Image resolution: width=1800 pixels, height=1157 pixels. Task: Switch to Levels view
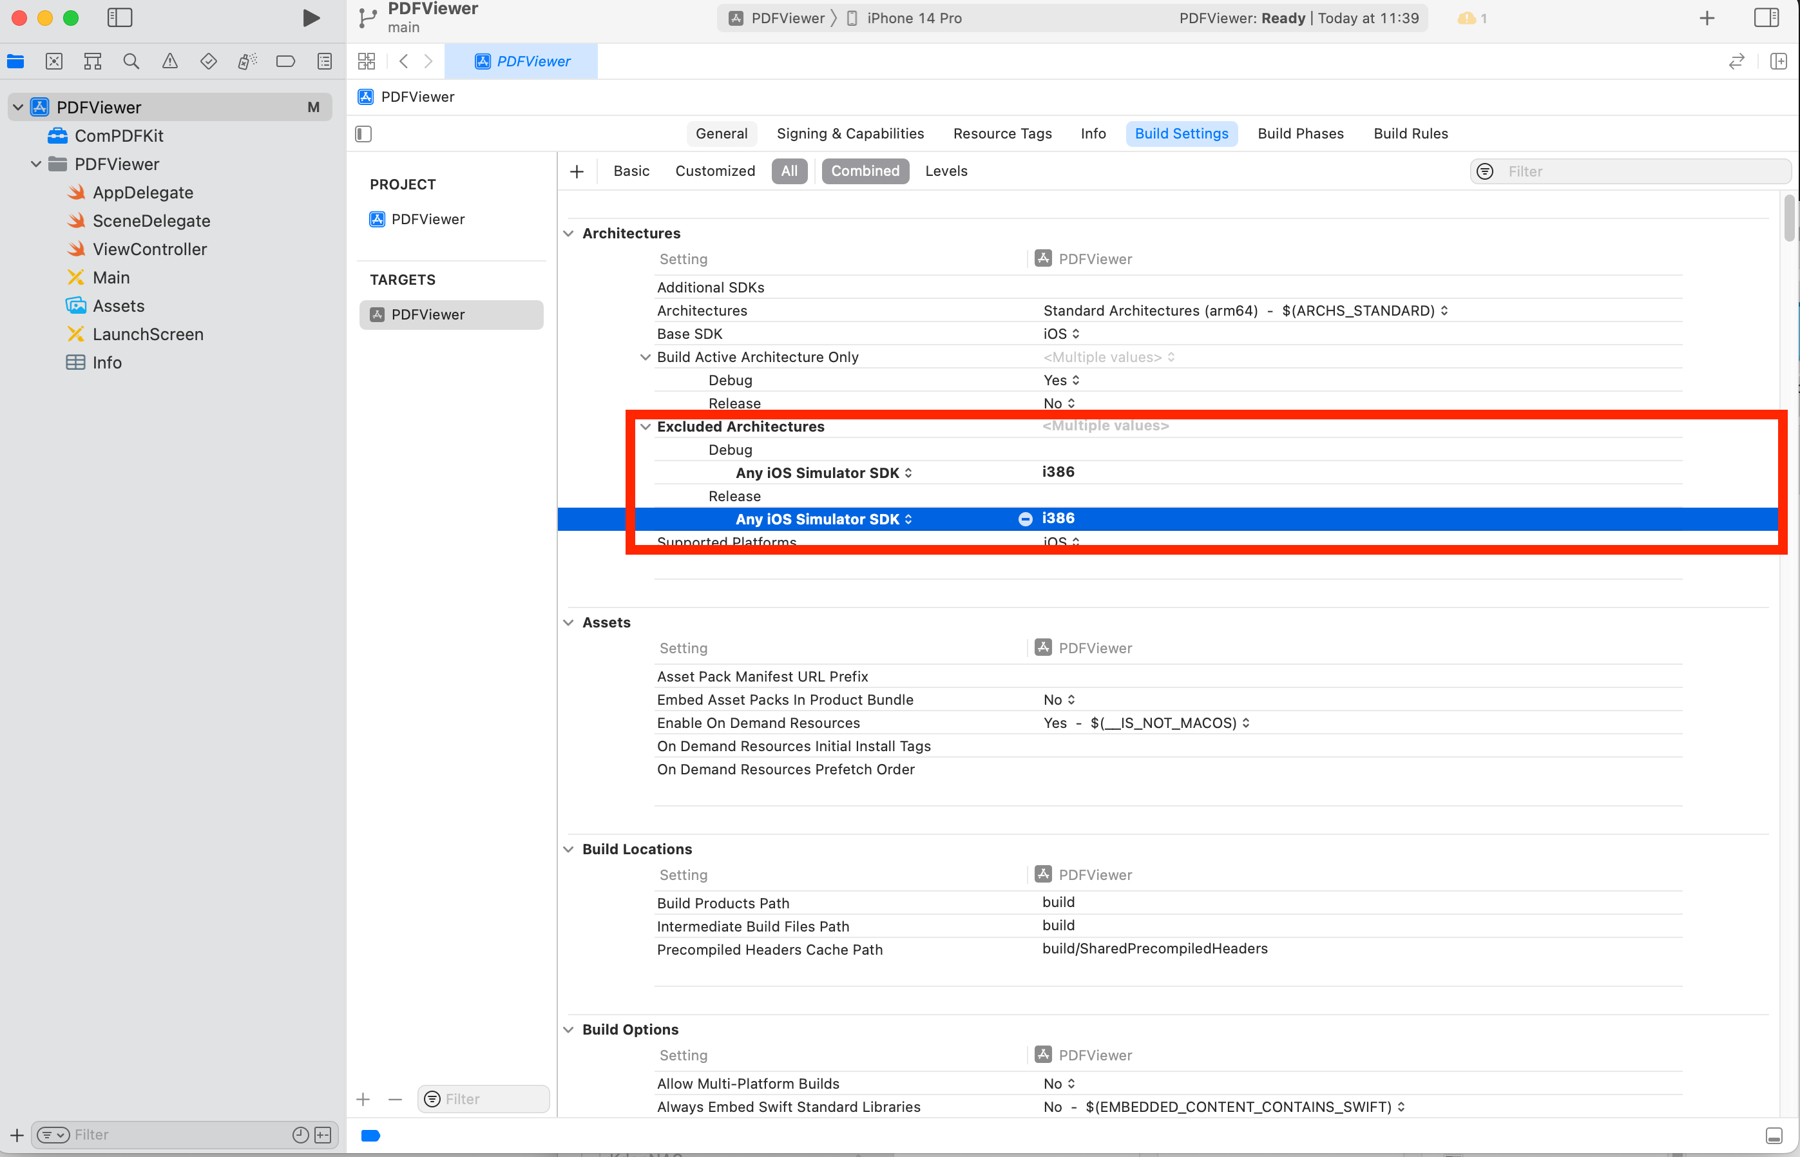[x=946, y=171]
